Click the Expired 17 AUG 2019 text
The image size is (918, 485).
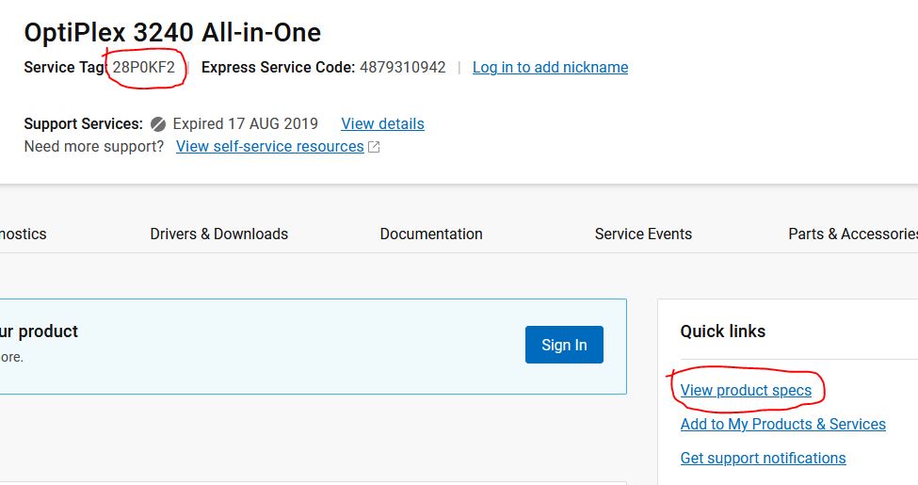point(245,123)
